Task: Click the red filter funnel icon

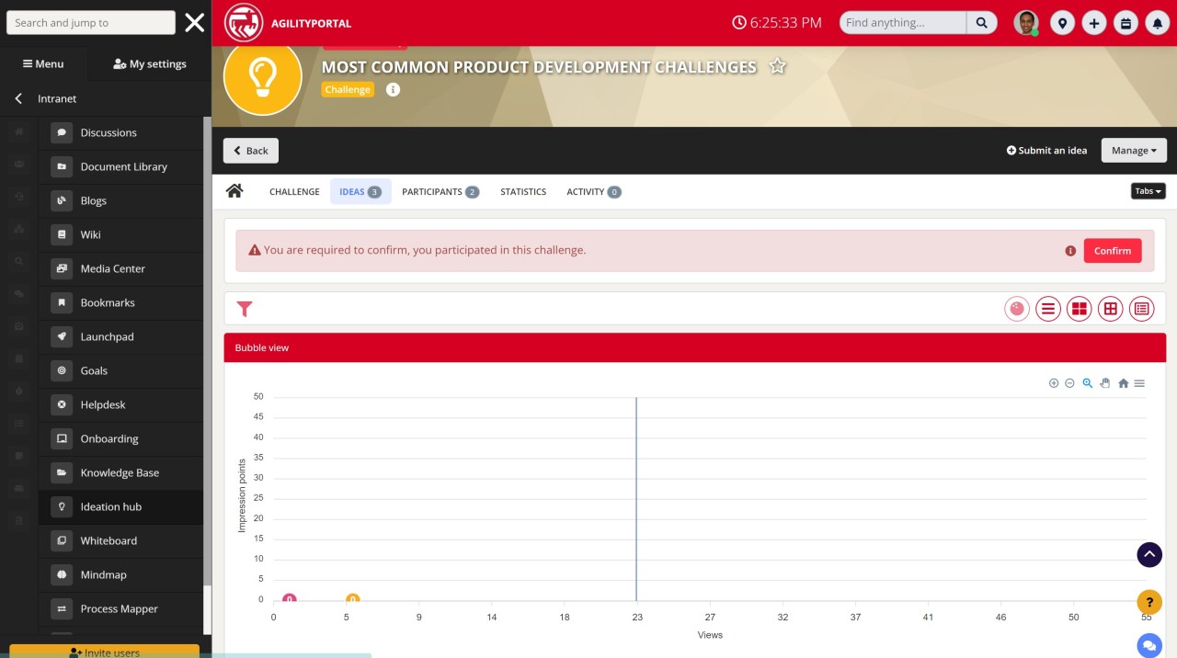Action: point(245,309)
